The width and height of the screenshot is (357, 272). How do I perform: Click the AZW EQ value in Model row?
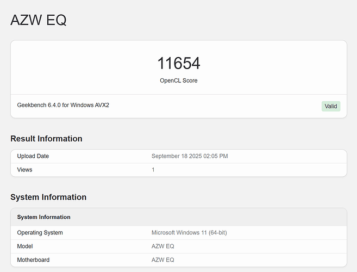162,246
